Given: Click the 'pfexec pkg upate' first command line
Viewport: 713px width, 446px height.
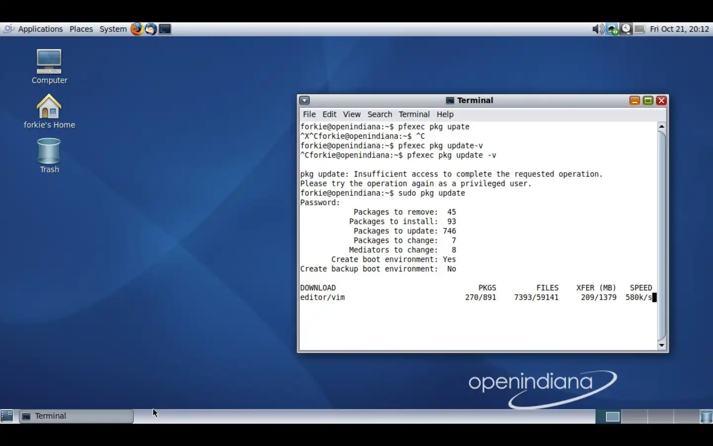Looking at the screenshot, I should (385, 127).
